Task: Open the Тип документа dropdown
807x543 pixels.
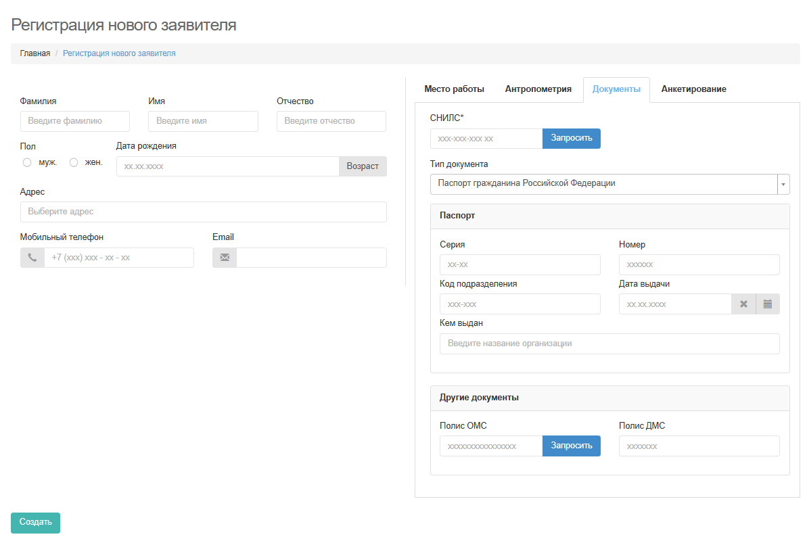Action: 603,184
